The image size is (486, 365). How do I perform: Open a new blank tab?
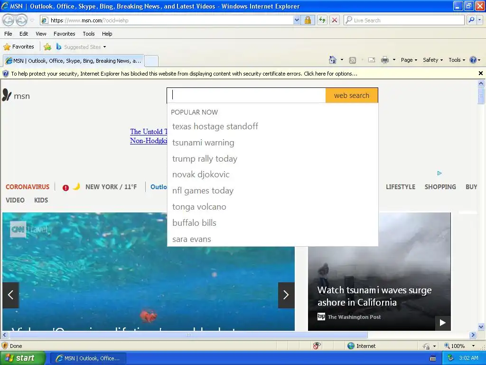click(151, 61)
